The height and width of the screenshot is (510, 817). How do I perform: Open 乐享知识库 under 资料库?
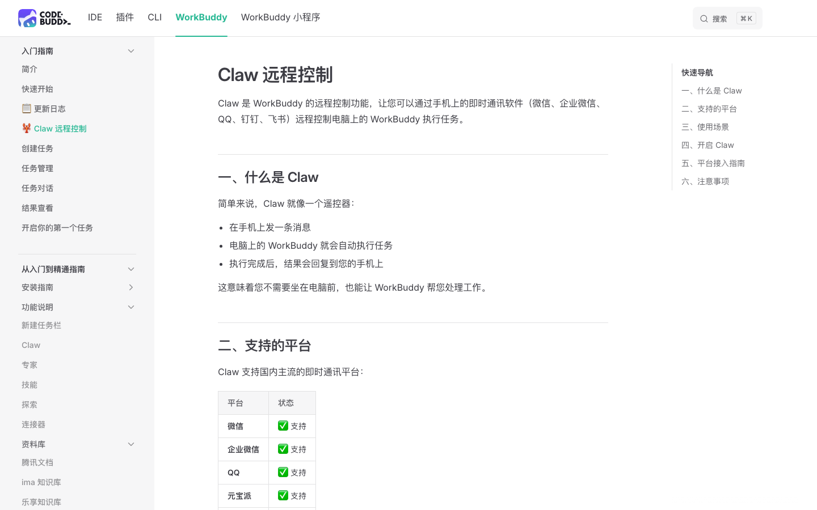click(x=41, y=502)
